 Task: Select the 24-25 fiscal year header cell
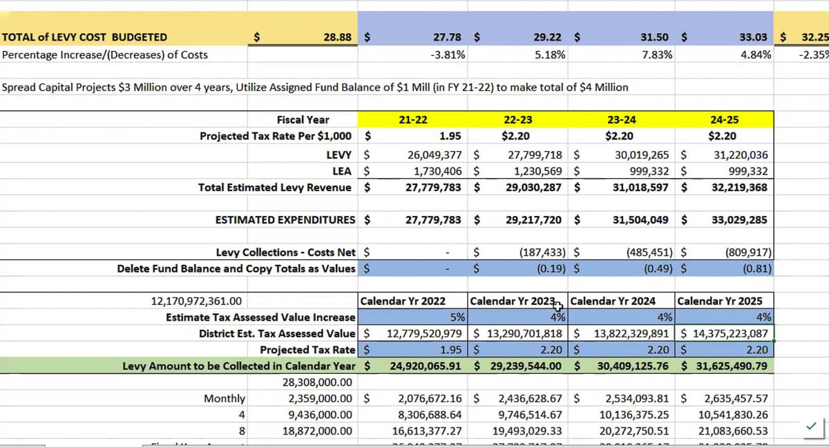click(723, 120)
